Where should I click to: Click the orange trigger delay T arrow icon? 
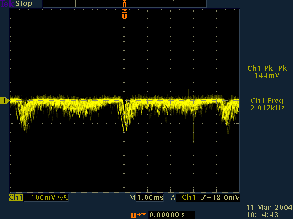click(x=136, y=214)
